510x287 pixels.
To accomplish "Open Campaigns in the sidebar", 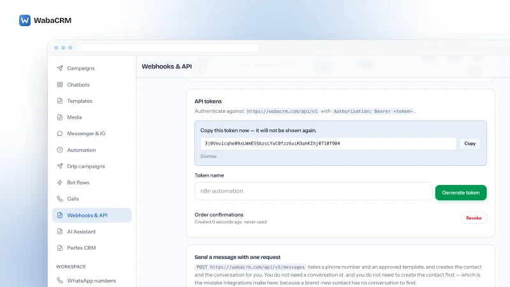I will click(x=92, y=68).
